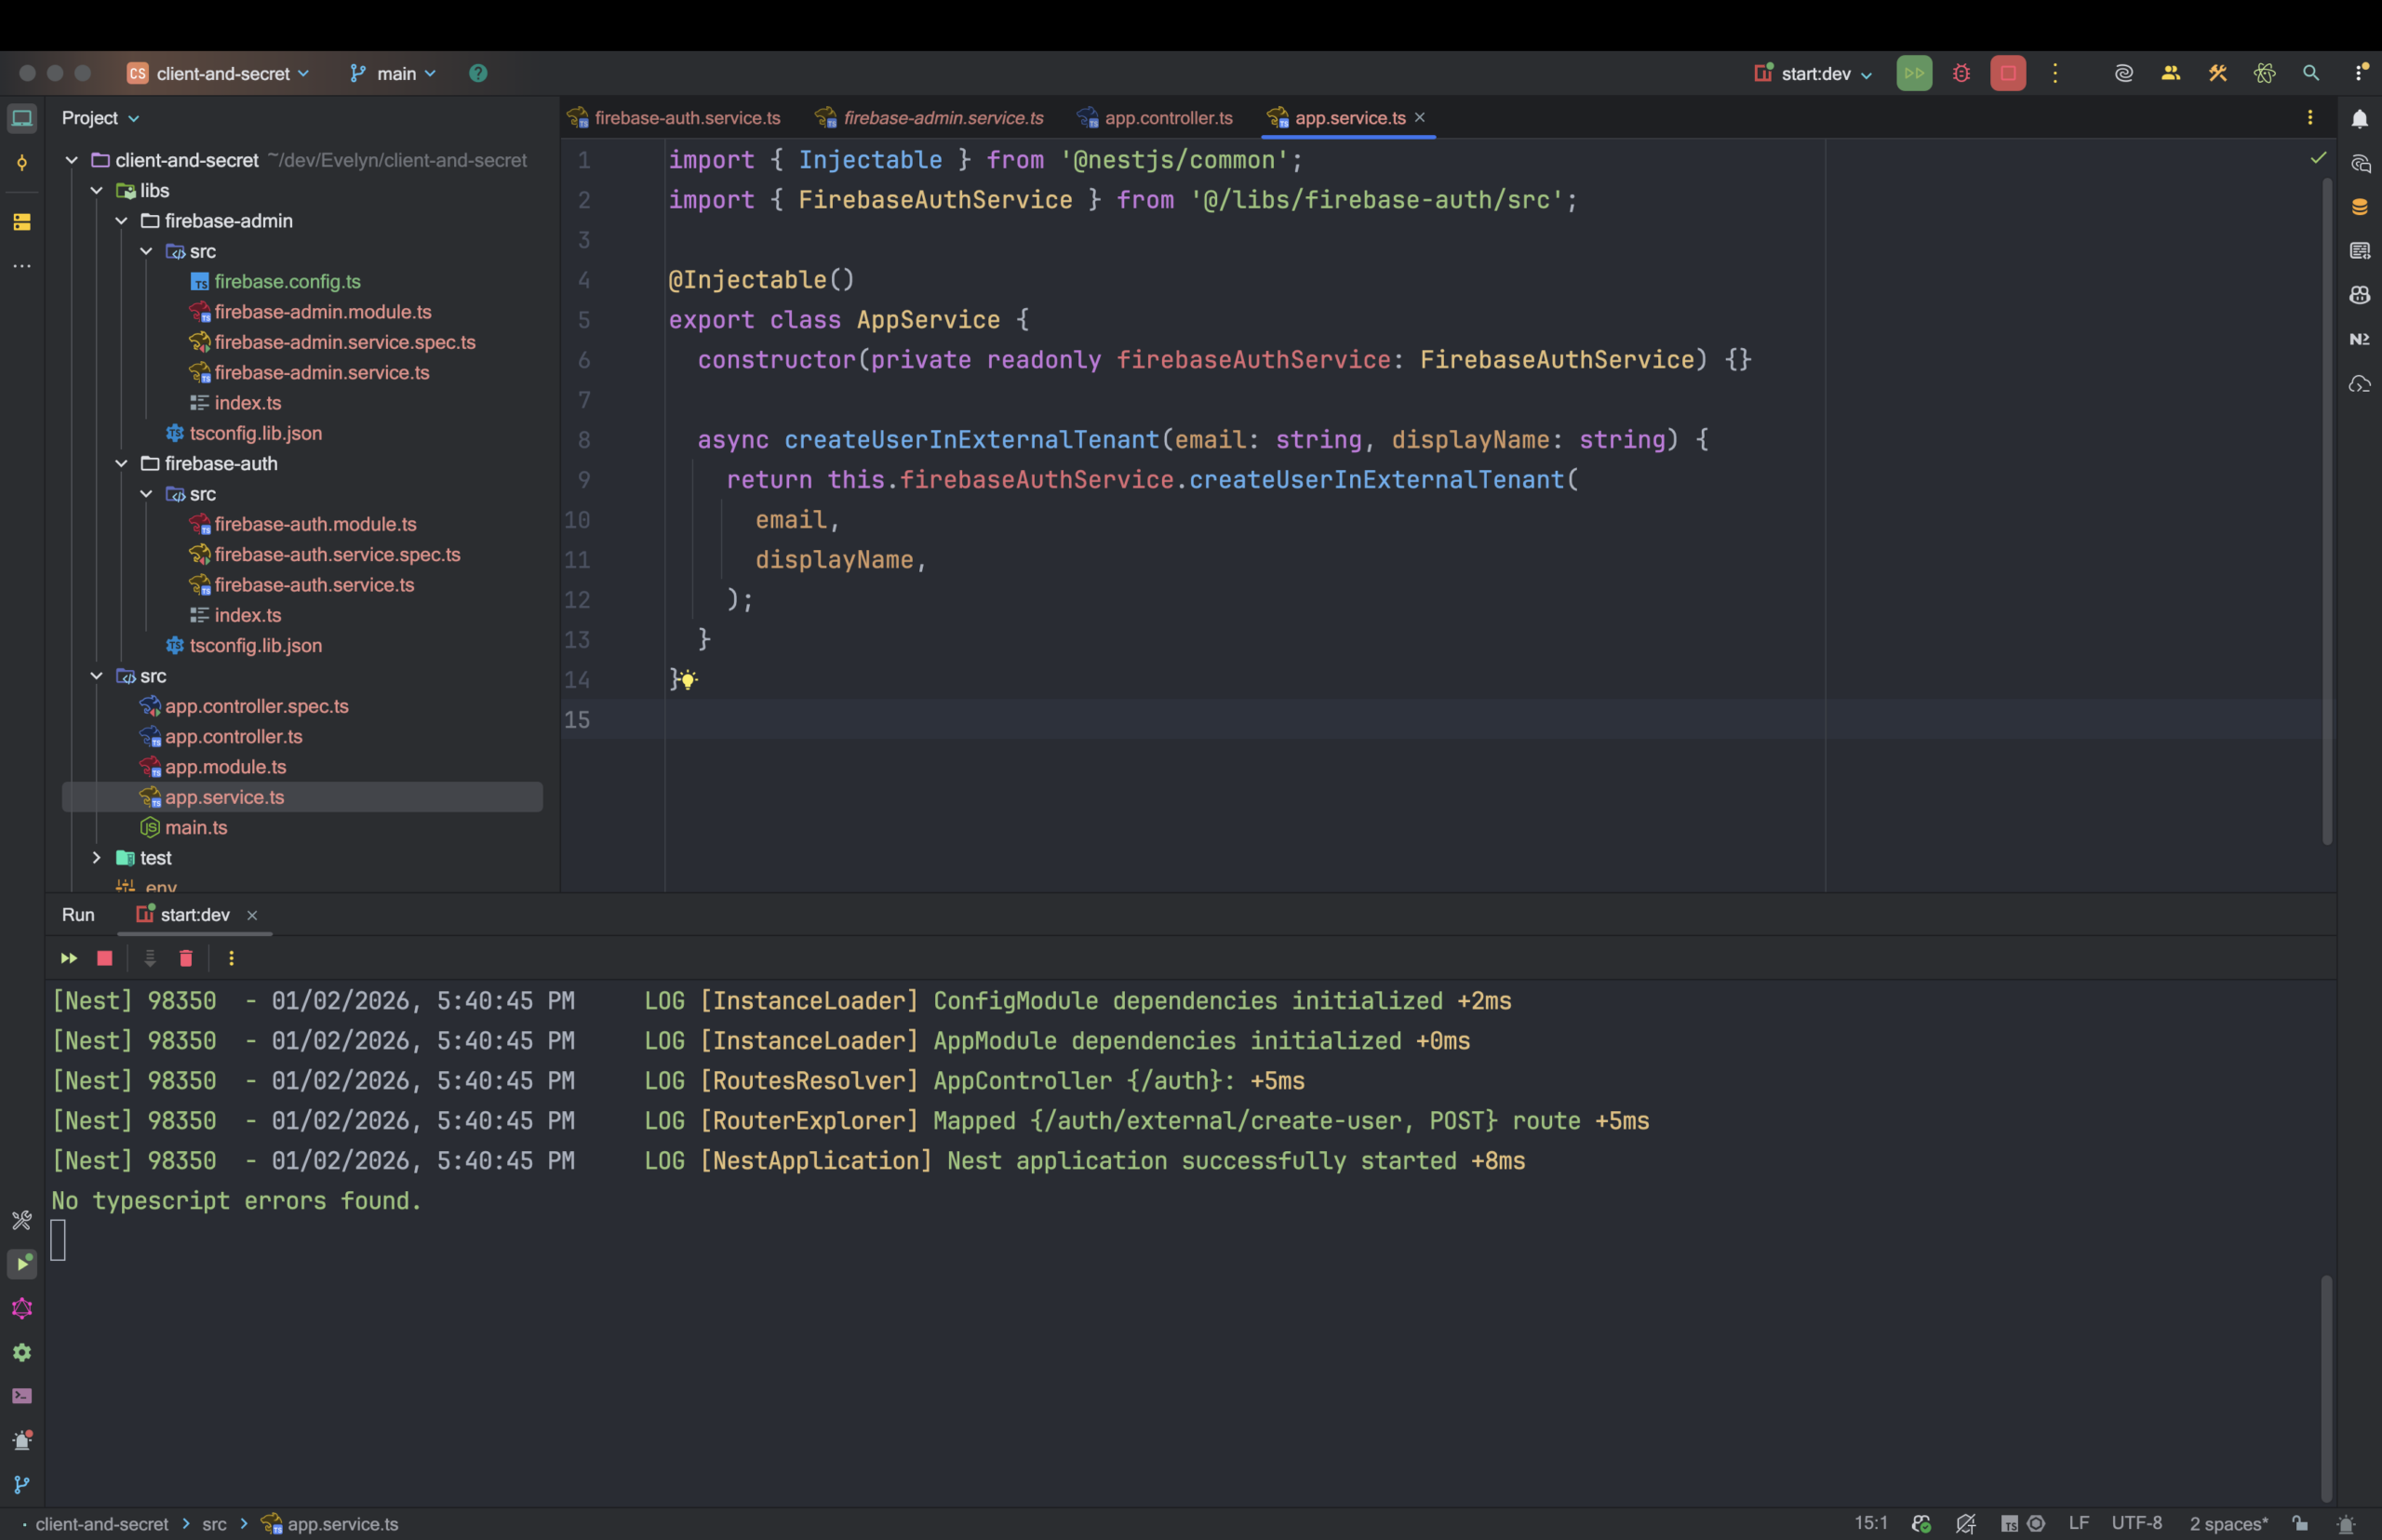
Task: Switch to the firebase-auth.service.ts editor tab
Action: (686, 118)
